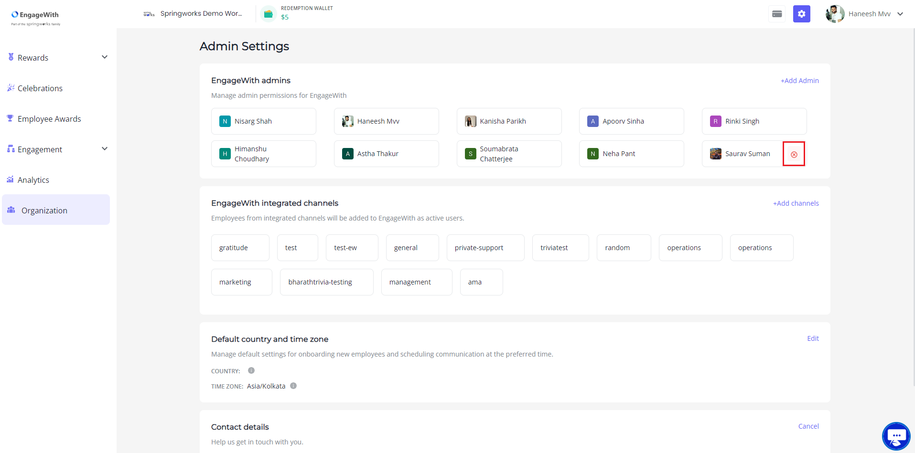Remove Saurav Suman as admin
Viewport: 915px width, 453px height.
[x=794, y=154]
